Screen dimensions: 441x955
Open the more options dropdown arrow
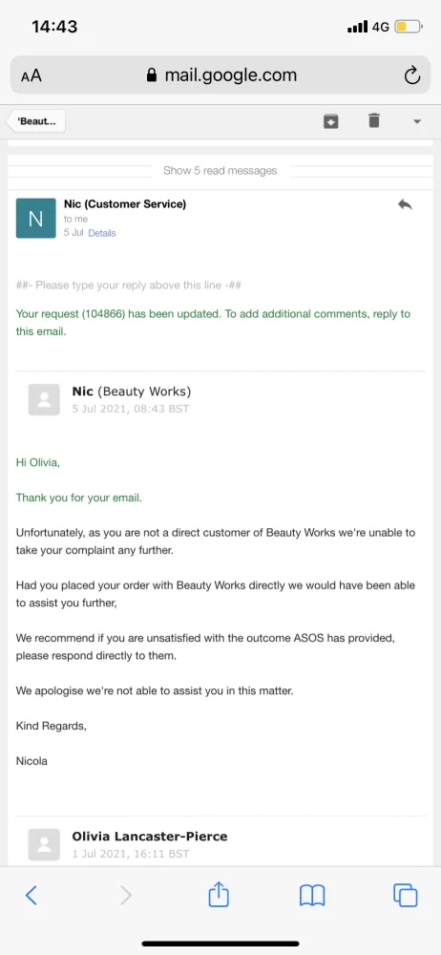click(x=417, y=121)
